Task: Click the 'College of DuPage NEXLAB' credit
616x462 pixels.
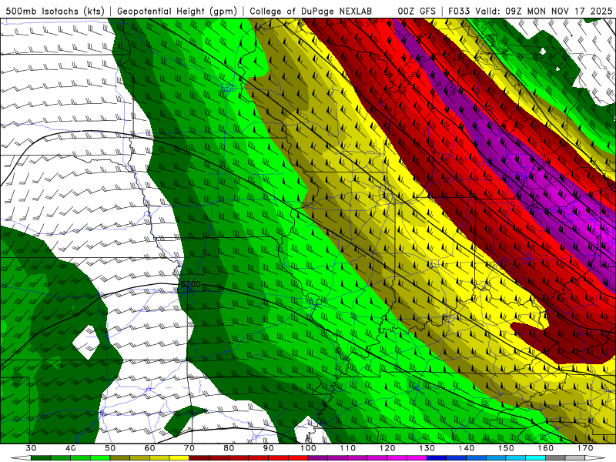Action: 311,12
